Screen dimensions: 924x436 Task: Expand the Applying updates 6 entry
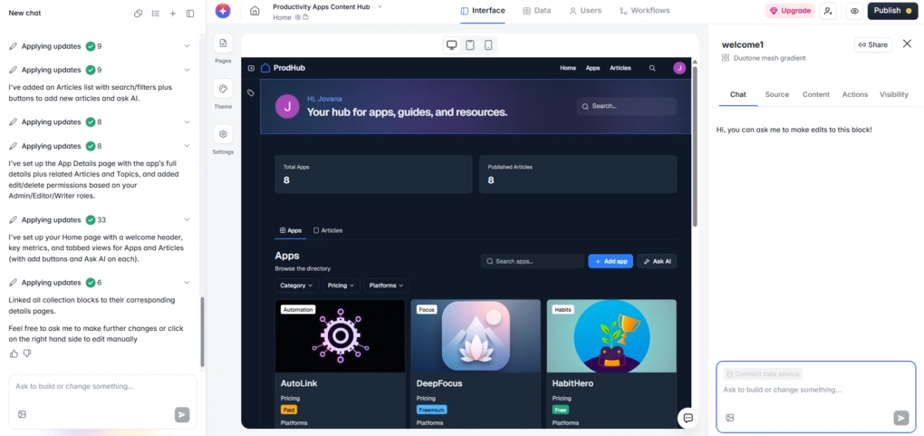187,283
